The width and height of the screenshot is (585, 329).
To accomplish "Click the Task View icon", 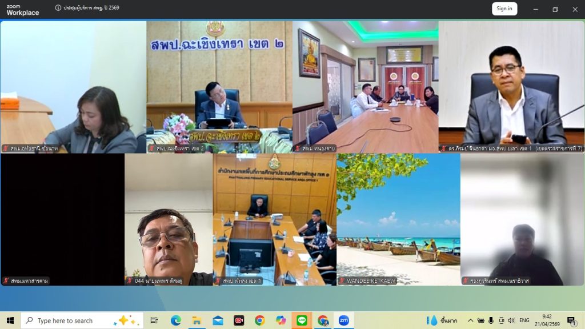I will click(154, 320).
